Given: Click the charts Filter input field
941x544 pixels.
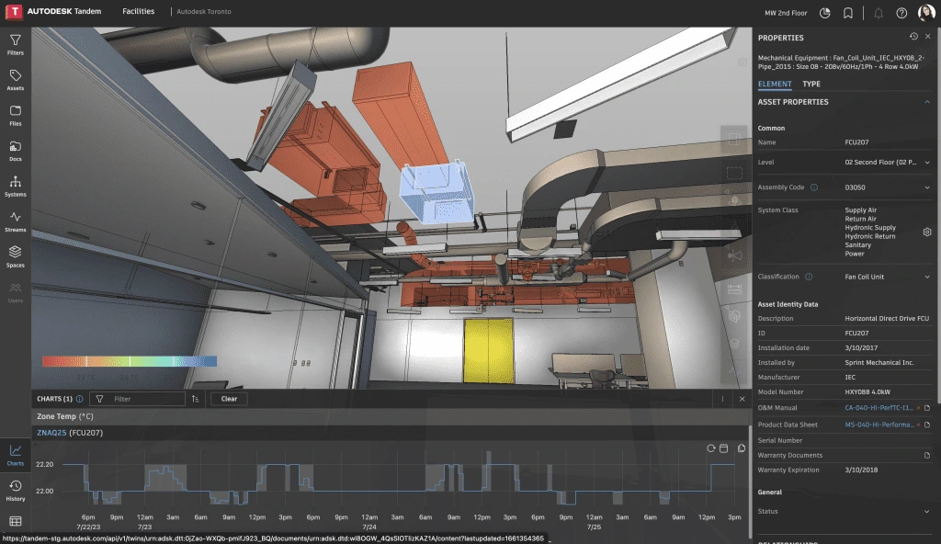Looking at the screenshot, I should 138,399.
